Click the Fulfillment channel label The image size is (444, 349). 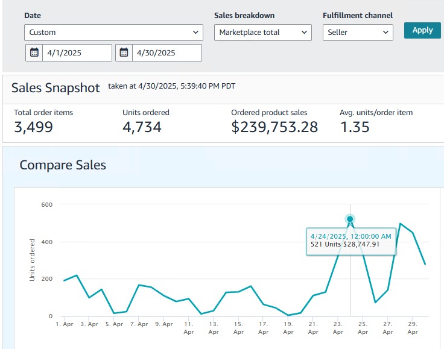click(x=358, y=16)
